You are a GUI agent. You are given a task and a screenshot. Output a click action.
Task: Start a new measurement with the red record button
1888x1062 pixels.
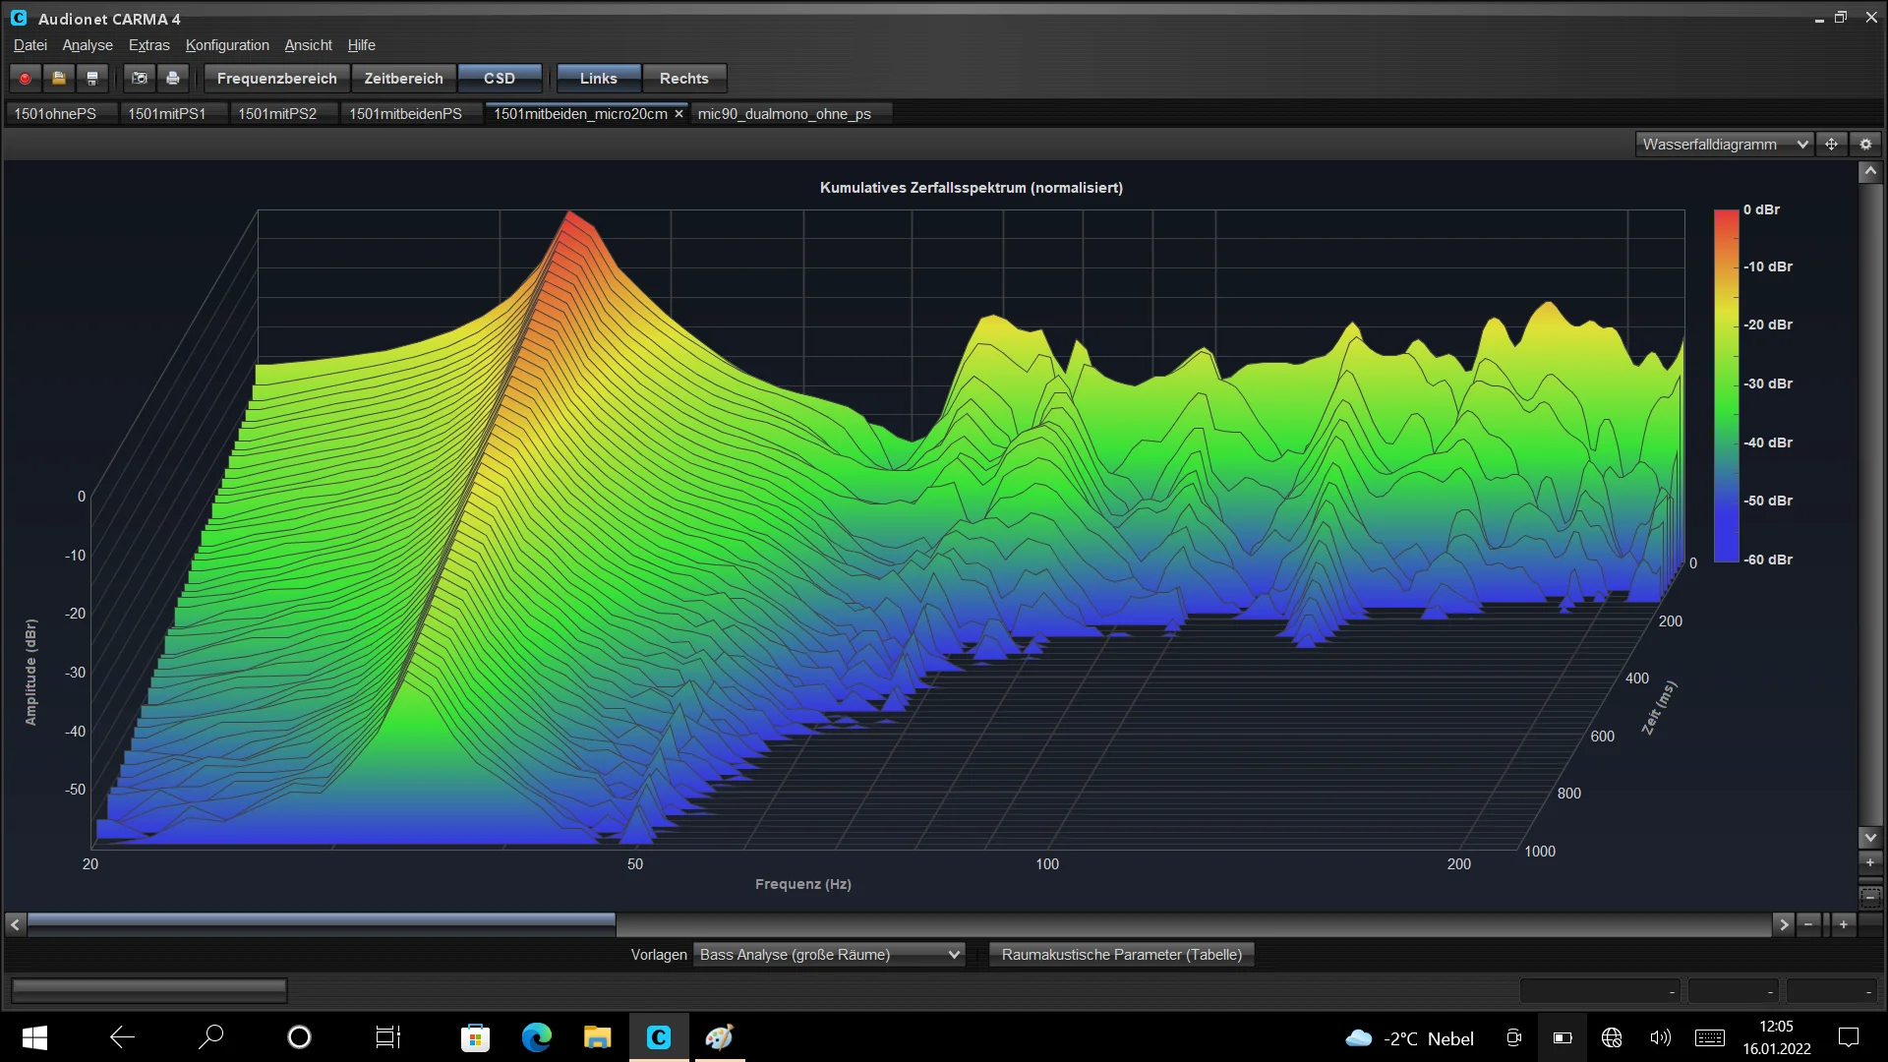pyautogui.click(x=26, y=79)
